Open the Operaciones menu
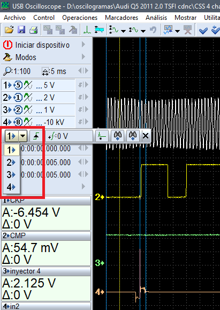 tap(80, 18)
